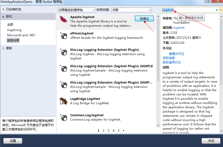Open the sort-by dropdown showing 关联
Viewport: 223px width, 147px height.
tap(131, 10)
